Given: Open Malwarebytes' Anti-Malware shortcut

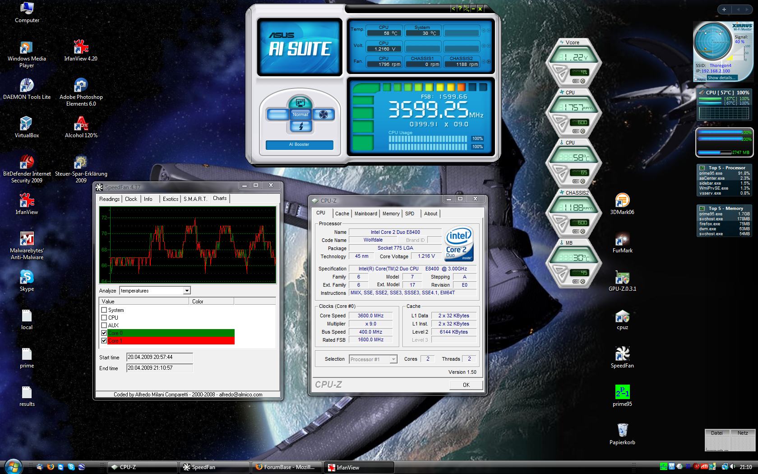Looking at the screenshot, I should [x=27, y=246].
